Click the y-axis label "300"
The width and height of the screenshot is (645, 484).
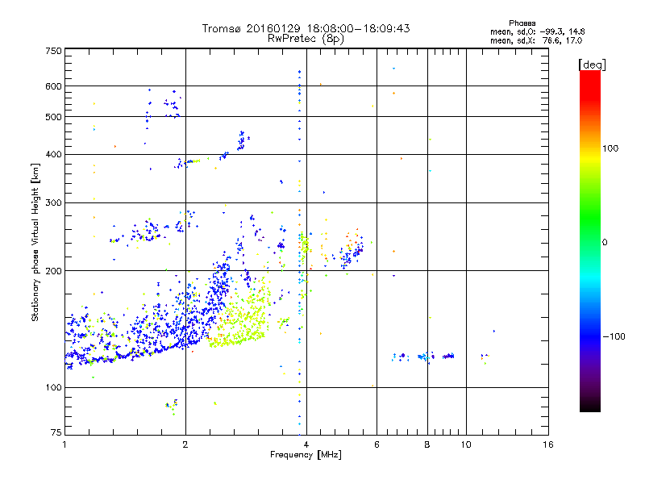click(x=53, y=202)
